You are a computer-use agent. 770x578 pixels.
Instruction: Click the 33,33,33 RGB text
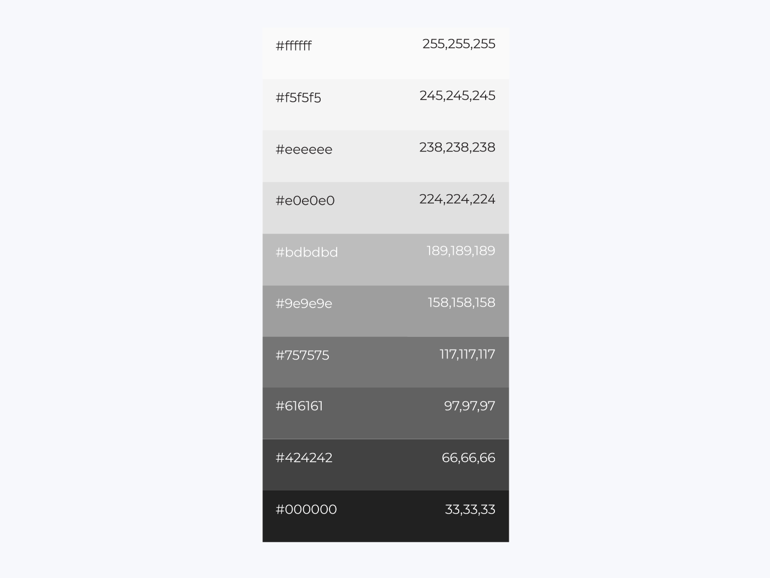click(470, 510)
